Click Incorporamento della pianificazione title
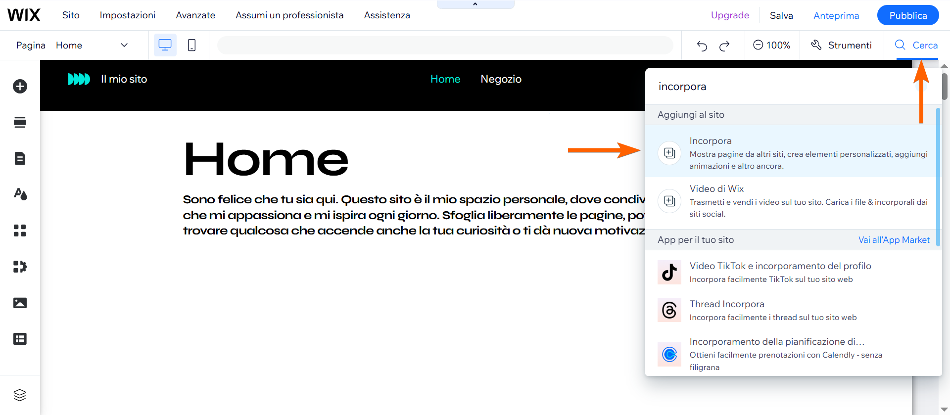 pyautogui.click(x=777, y=342)
